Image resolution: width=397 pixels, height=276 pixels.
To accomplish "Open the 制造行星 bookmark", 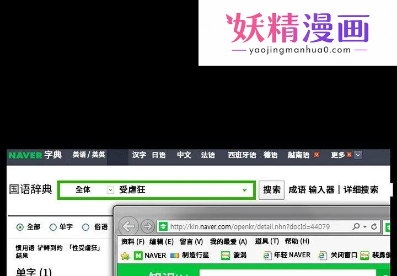I will pyautogui.click(x=190, y=255).
